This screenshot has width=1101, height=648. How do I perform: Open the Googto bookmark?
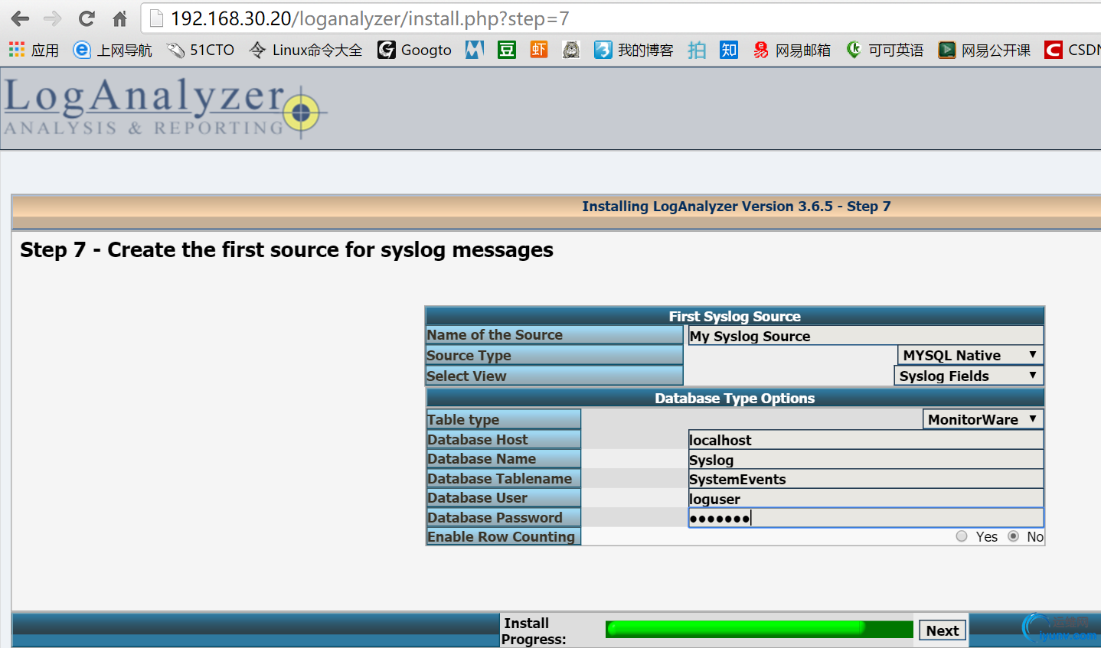tap(414, 50)
